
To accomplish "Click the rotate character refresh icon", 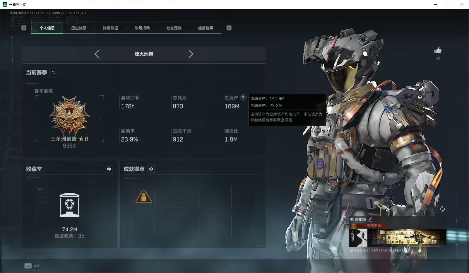I will pos(442,209).
